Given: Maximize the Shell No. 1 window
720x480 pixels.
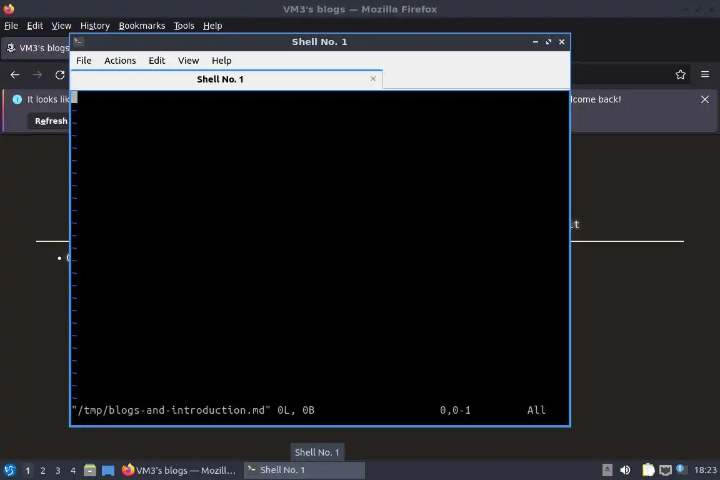Looking at the screenshot, I should [549, 42].
